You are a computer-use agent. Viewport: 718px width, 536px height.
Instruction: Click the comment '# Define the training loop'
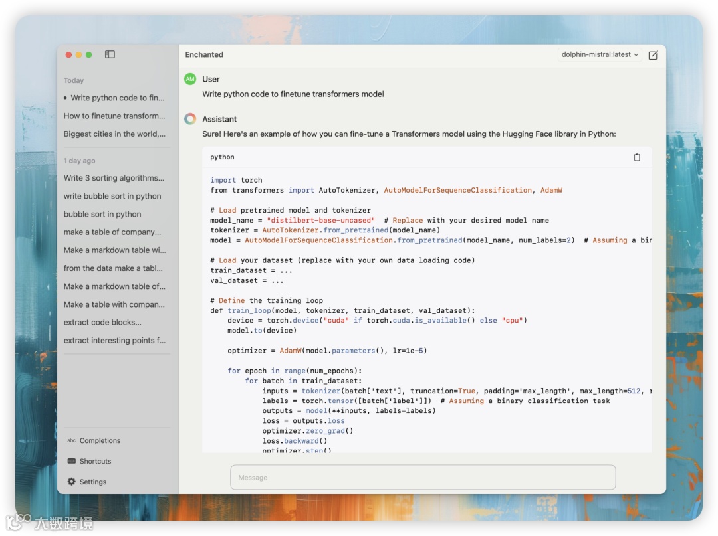point(267,300)
